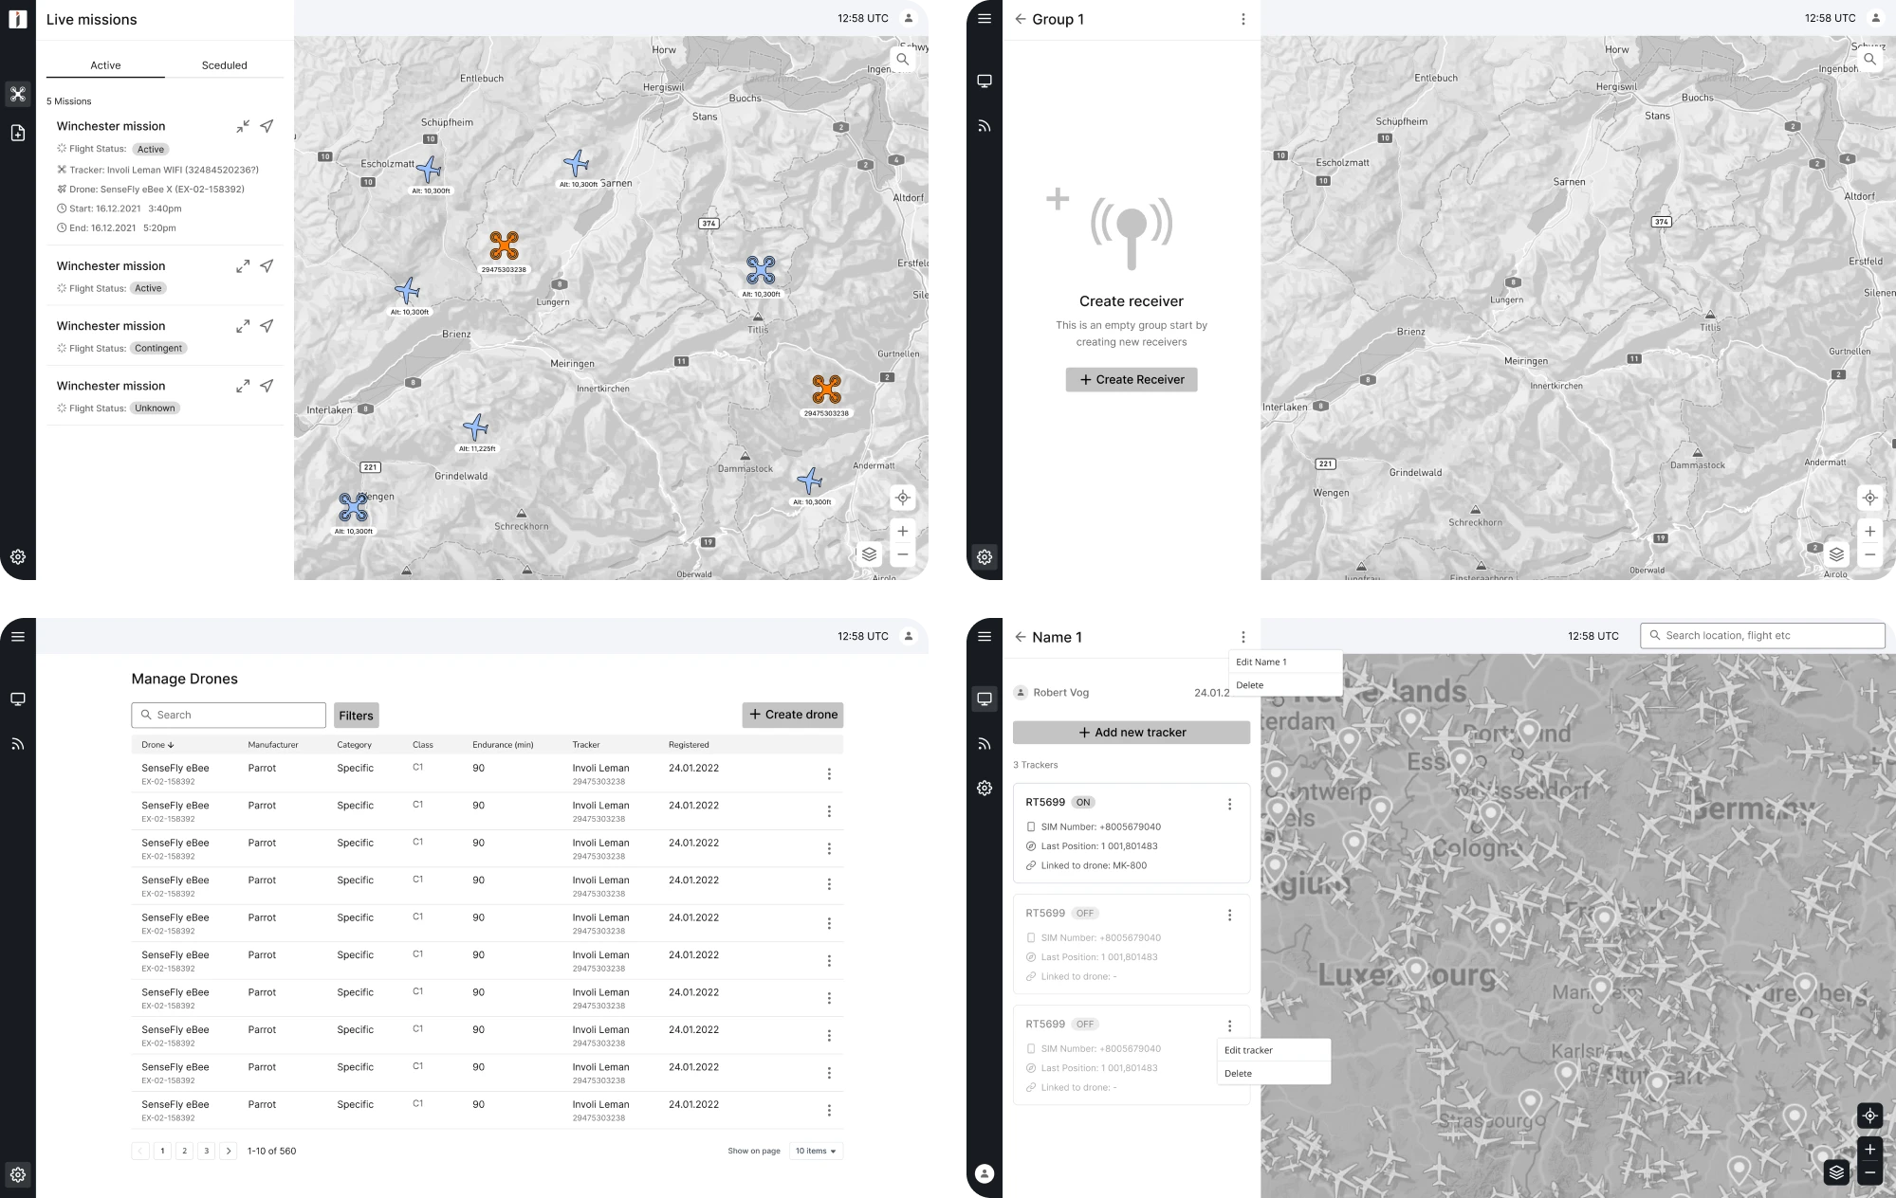Click the Create Receiver button
This screenshot has width=1896, height=1198.
[1131, 379]
